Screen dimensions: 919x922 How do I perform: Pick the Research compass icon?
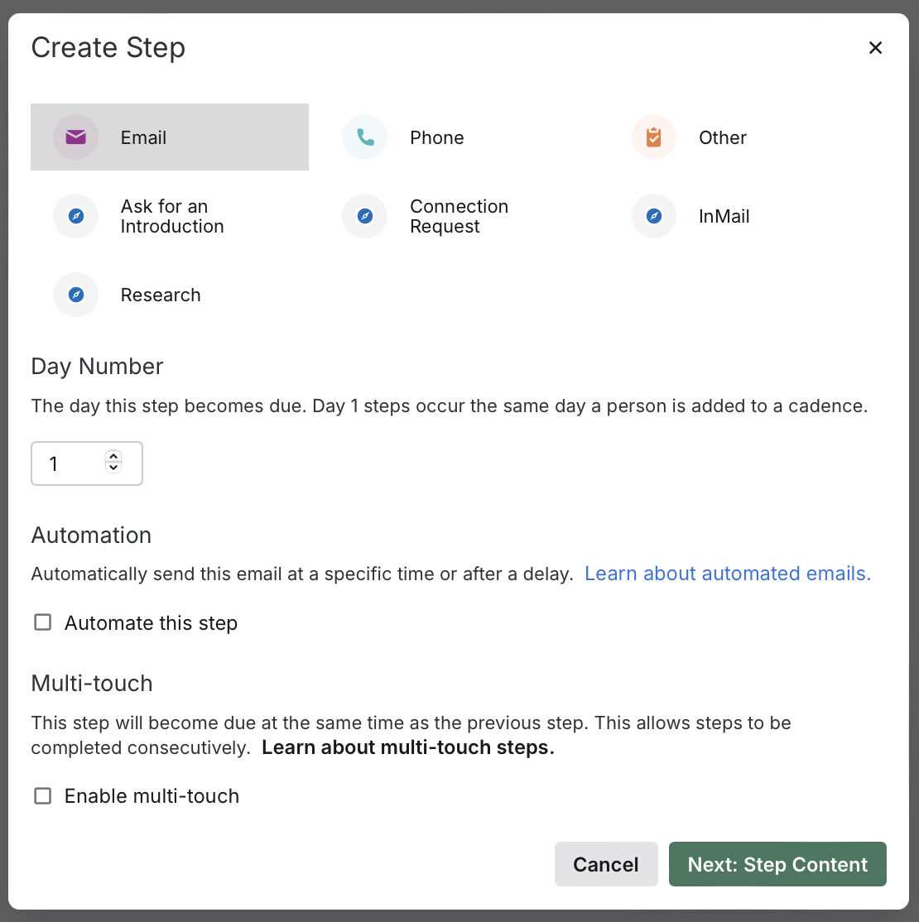click(x=75, y=295)
